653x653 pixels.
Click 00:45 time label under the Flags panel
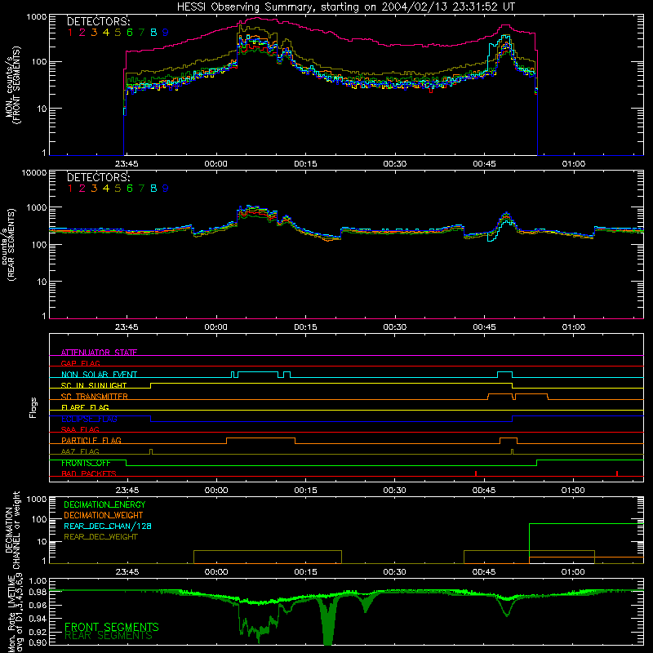pos(484,491)
